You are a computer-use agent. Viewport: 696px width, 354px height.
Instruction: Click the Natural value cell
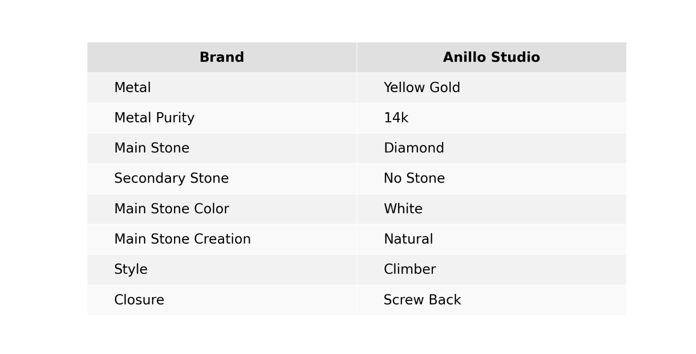click(492, 239)
